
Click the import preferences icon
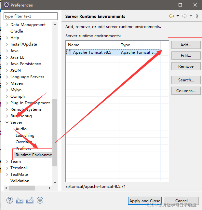point(20,201)
